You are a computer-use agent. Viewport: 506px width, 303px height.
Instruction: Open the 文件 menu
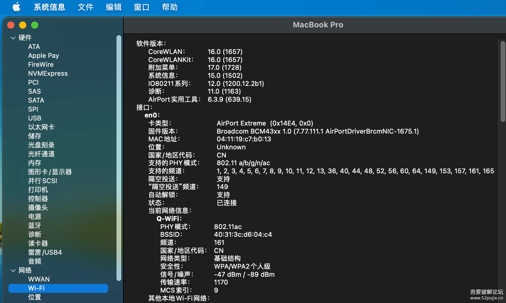pyautogui.click(x=85, y=7)
